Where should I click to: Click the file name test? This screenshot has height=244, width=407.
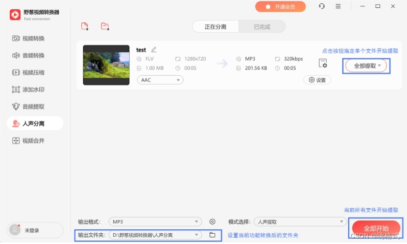click(141, 50)
